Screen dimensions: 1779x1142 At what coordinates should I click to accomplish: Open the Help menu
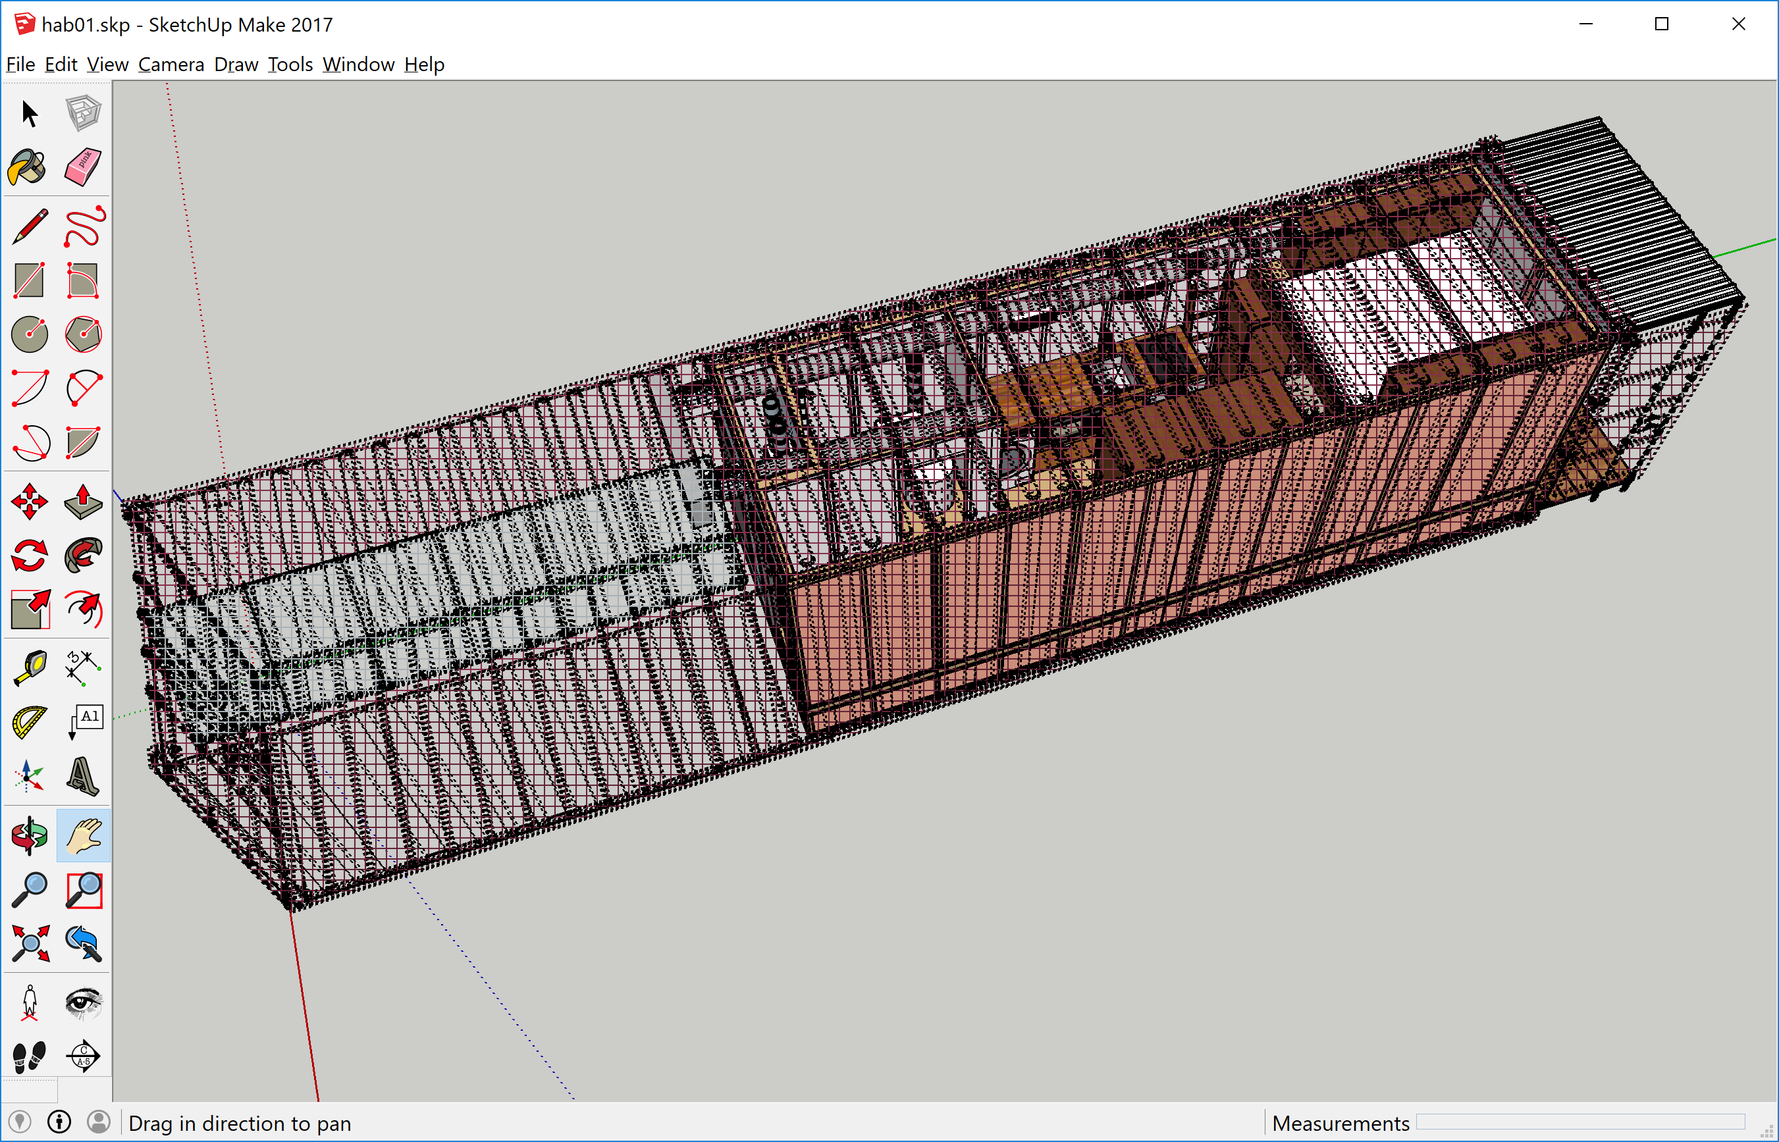click(x=424, y=65)
